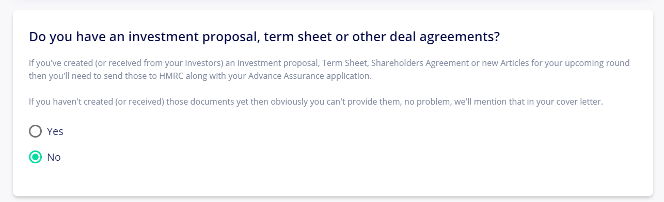
Task: Click the Yes option label text
Action: (x=55, y=131)
